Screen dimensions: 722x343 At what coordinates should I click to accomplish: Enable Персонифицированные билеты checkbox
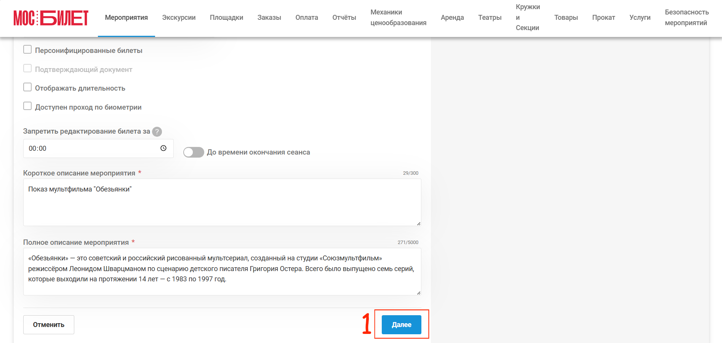[x=27, y=49]
